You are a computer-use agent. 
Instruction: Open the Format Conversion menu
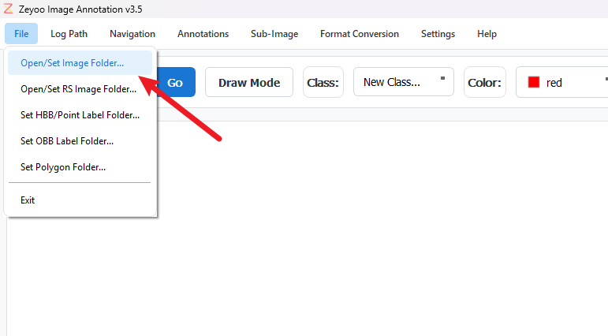[360, 34]
